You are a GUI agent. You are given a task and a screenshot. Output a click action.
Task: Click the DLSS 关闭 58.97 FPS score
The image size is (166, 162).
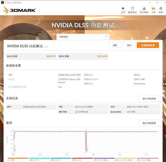click(x=31, y=56)
